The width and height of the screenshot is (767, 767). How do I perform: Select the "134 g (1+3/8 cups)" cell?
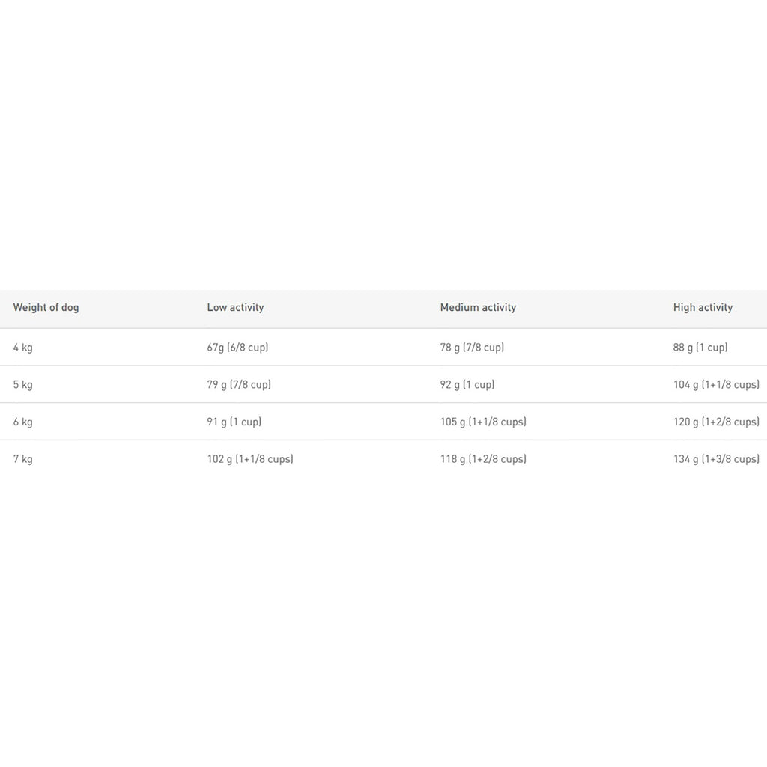pos(716,459)
